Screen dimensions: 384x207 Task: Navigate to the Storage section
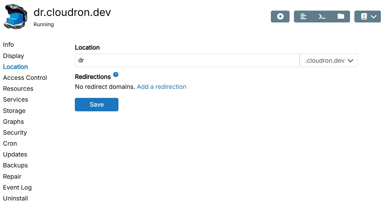click(x=14, y=111)
